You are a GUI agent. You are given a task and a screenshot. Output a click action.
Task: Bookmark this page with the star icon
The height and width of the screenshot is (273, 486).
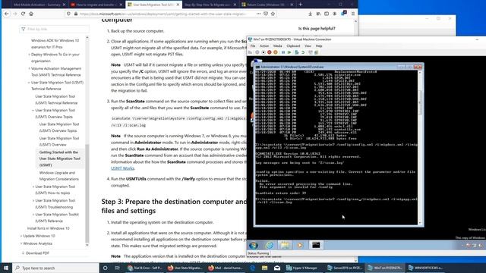click(x=273, y=14)
